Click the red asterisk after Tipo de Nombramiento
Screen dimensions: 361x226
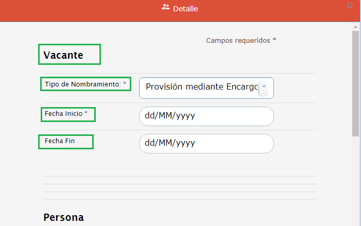point(124,84)
